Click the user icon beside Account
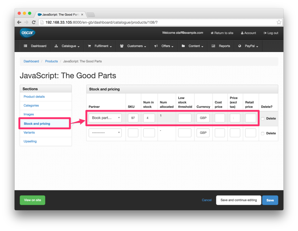 click(x=242, y=33)
